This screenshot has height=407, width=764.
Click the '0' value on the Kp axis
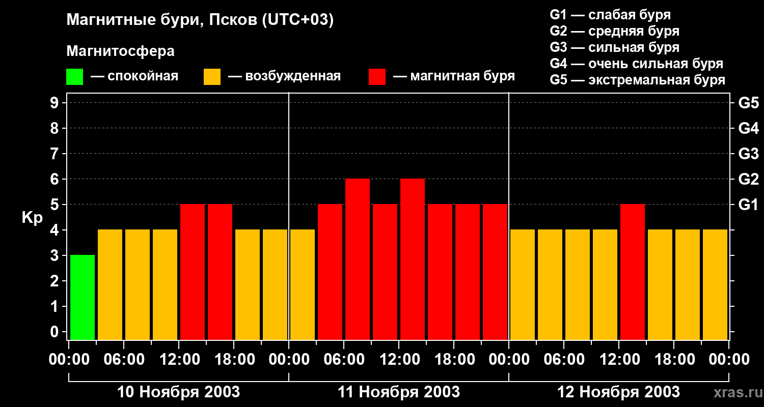click(56, 332)
